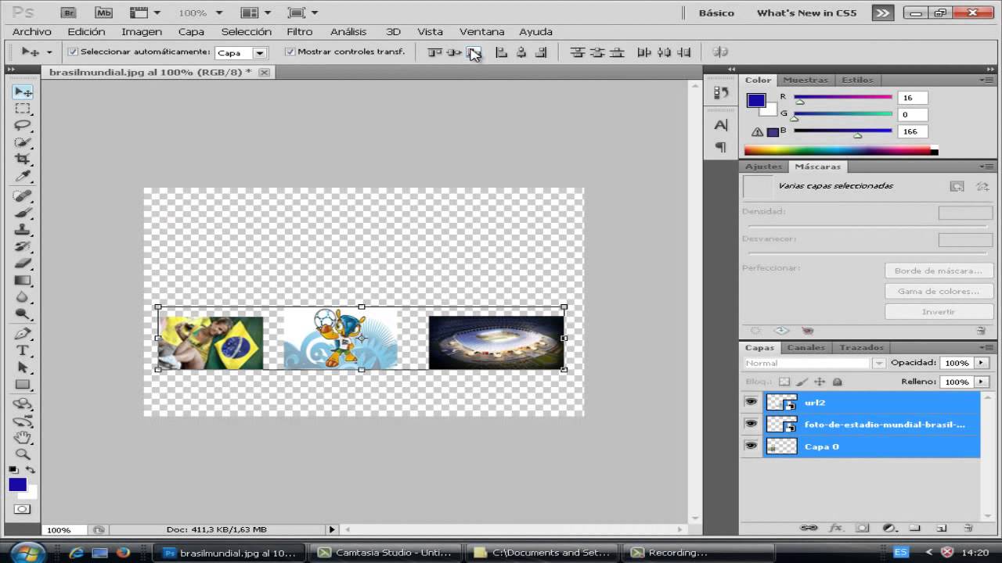Open the Paragraph panel icon

[721, 147]
